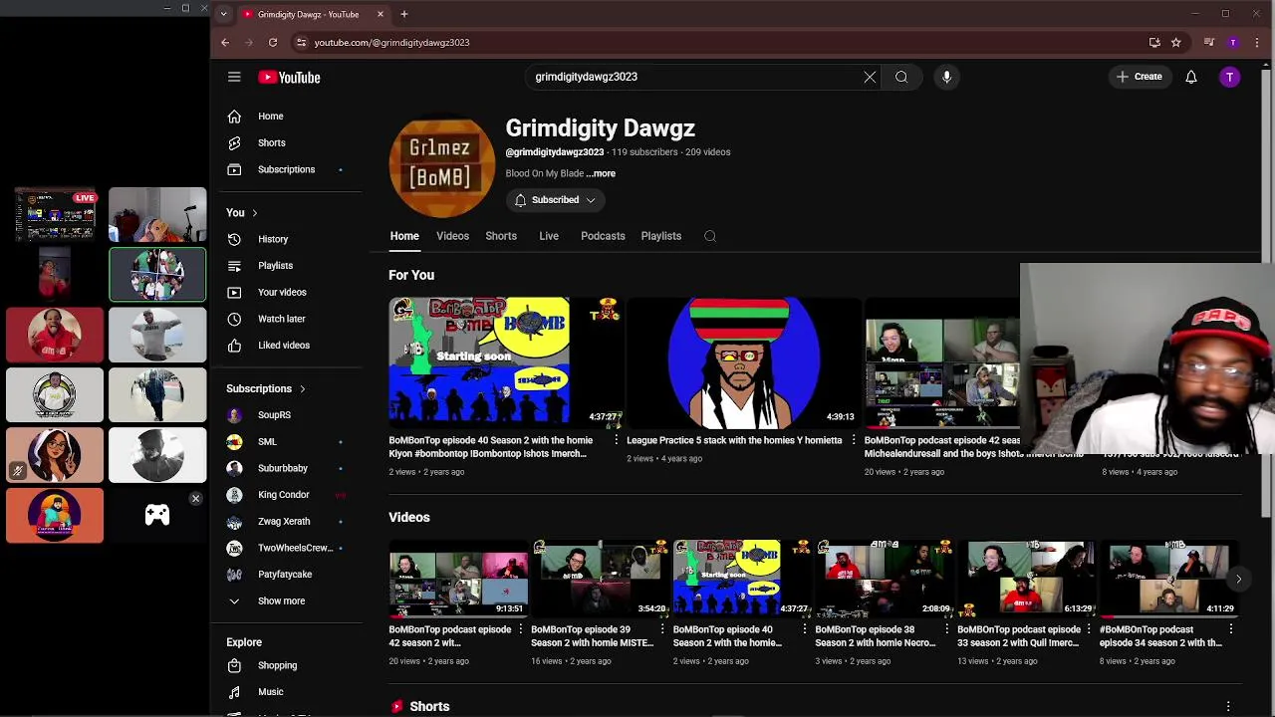The width and height of the screenshot is (1275, 717).
Task: Clear the search box with the X icon
Action: (870, 77)
